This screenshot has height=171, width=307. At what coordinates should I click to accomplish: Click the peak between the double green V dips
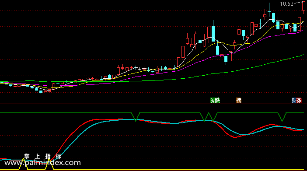point(209,113)
